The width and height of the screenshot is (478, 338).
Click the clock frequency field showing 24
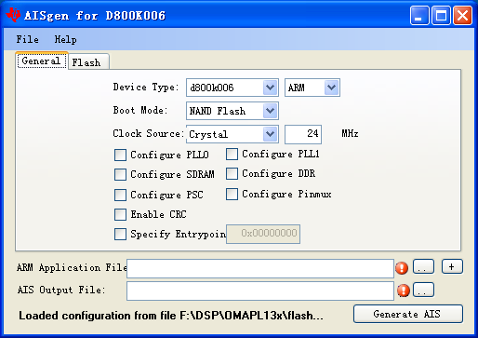tap(303, 134)
